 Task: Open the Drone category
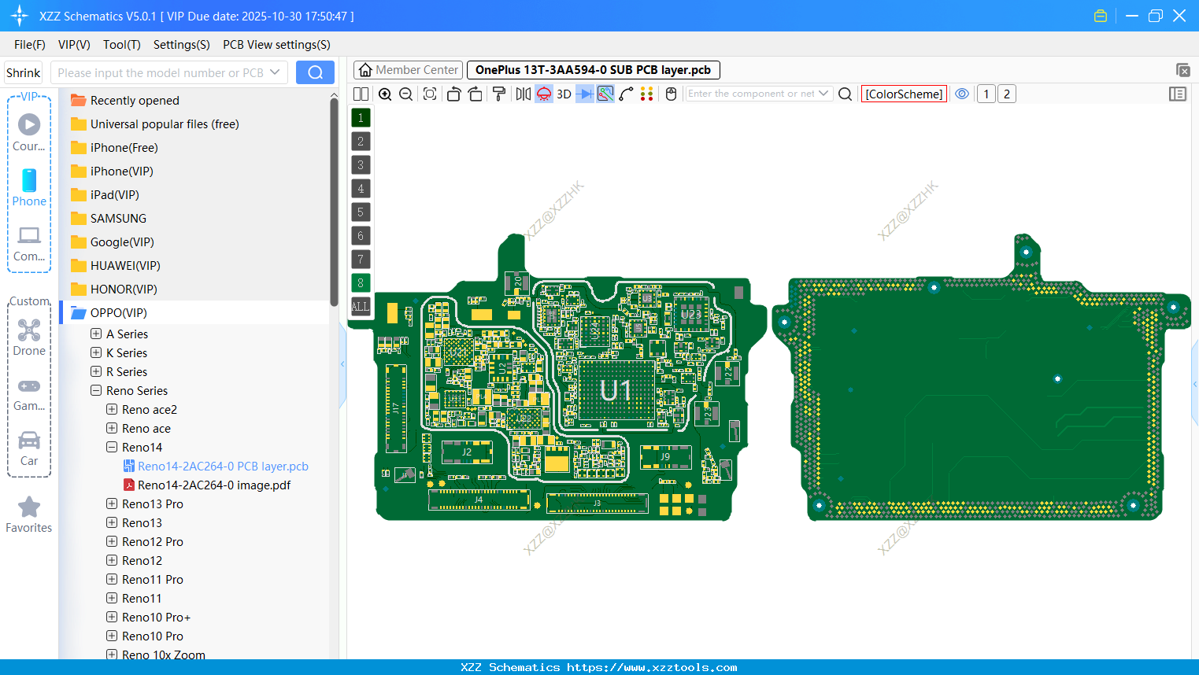coord(29,337)
